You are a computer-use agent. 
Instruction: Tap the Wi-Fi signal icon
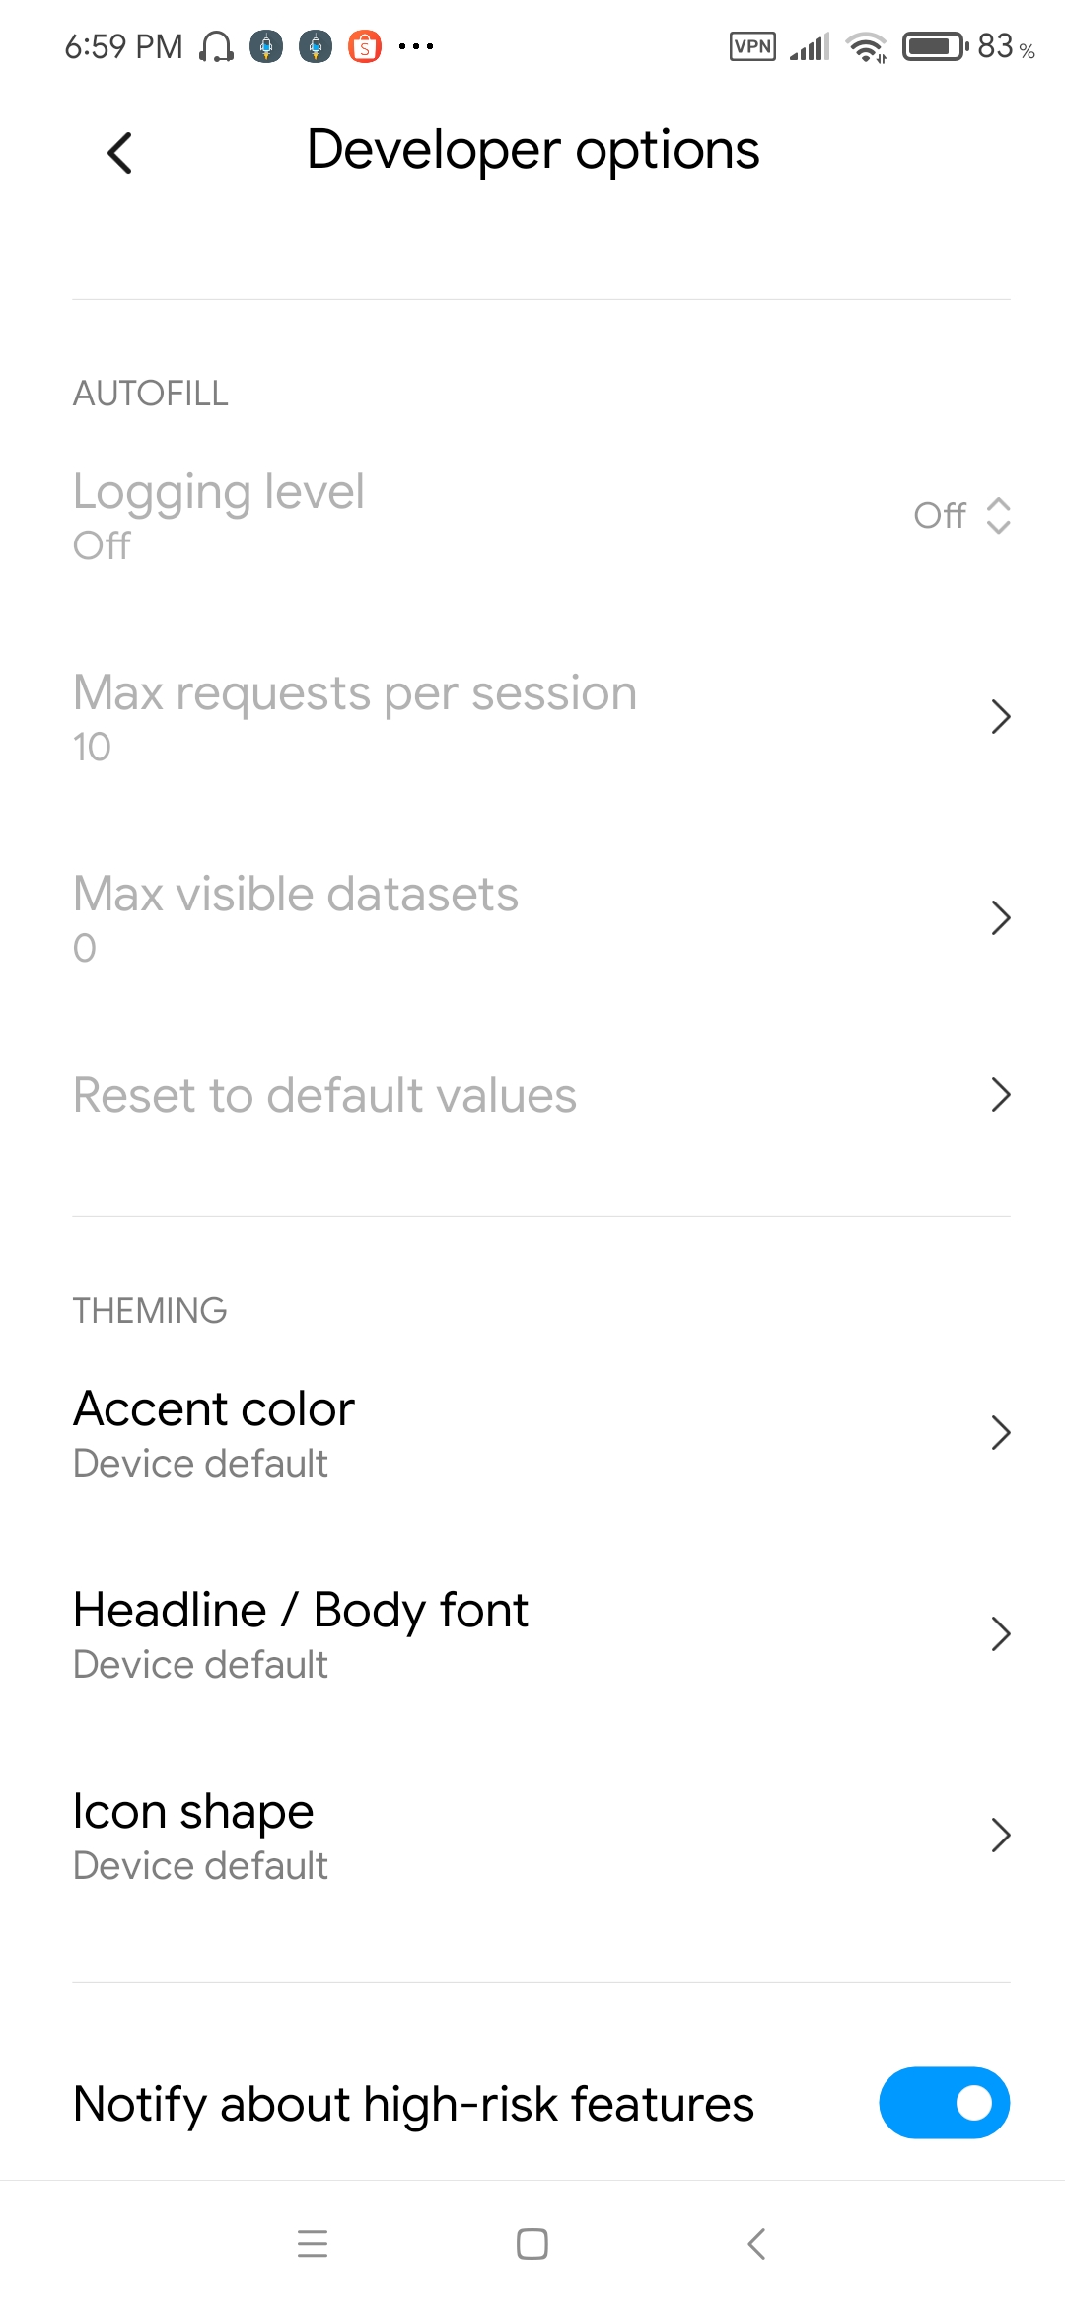tap(867, 46)
